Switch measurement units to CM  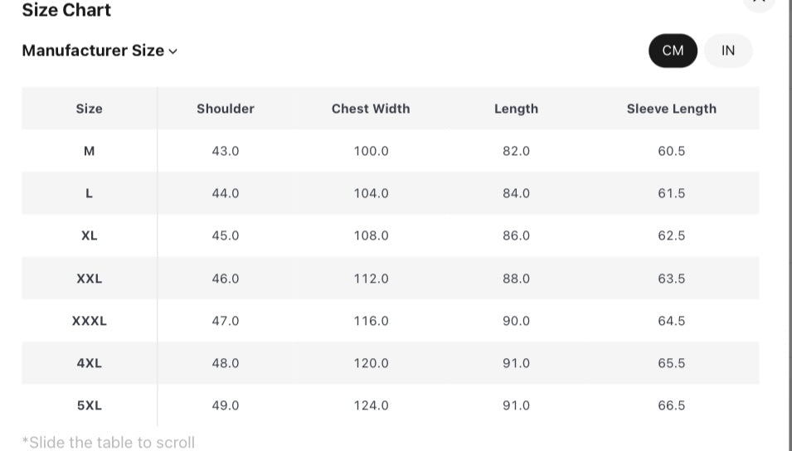click(673, 51)
